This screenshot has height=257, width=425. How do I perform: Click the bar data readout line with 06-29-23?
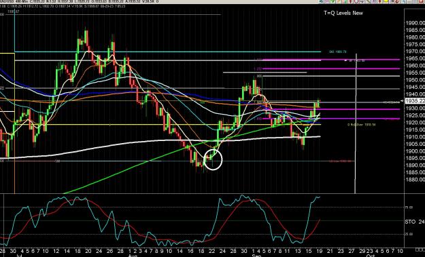pos(63,5)
